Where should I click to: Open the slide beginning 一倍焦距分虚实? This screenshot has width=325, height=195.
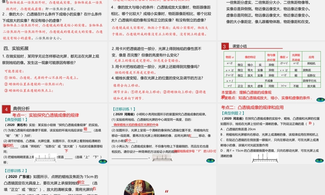(x=271, y=20)
